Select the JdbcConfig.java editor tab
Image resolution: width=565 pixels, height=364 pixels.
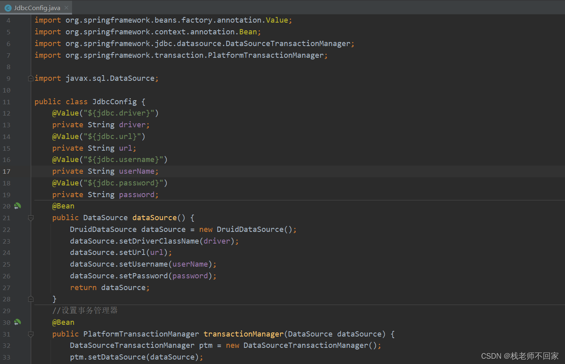pos(36,8)
